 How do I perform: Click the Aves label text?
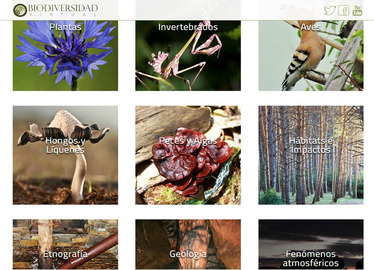click(x=311, y=27)
